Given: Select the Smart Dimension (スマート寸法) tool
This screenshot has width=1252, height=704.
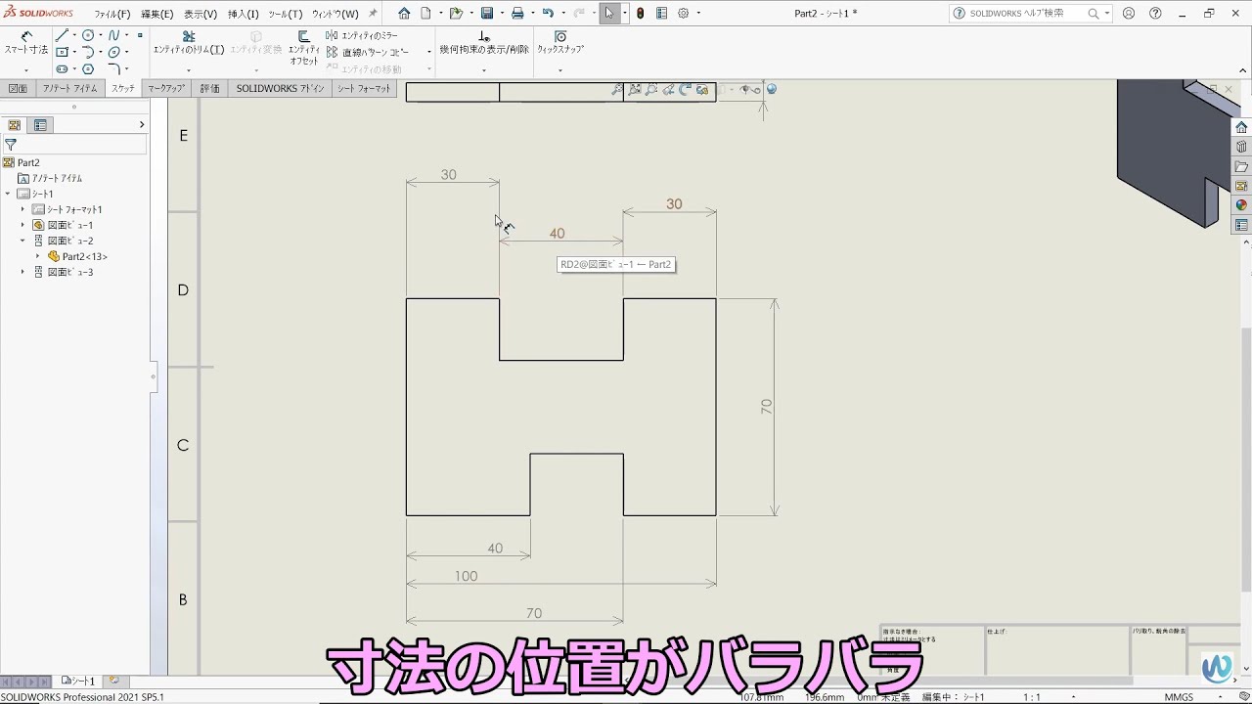Looking at the screenshot, I should [x=25, y=43].
